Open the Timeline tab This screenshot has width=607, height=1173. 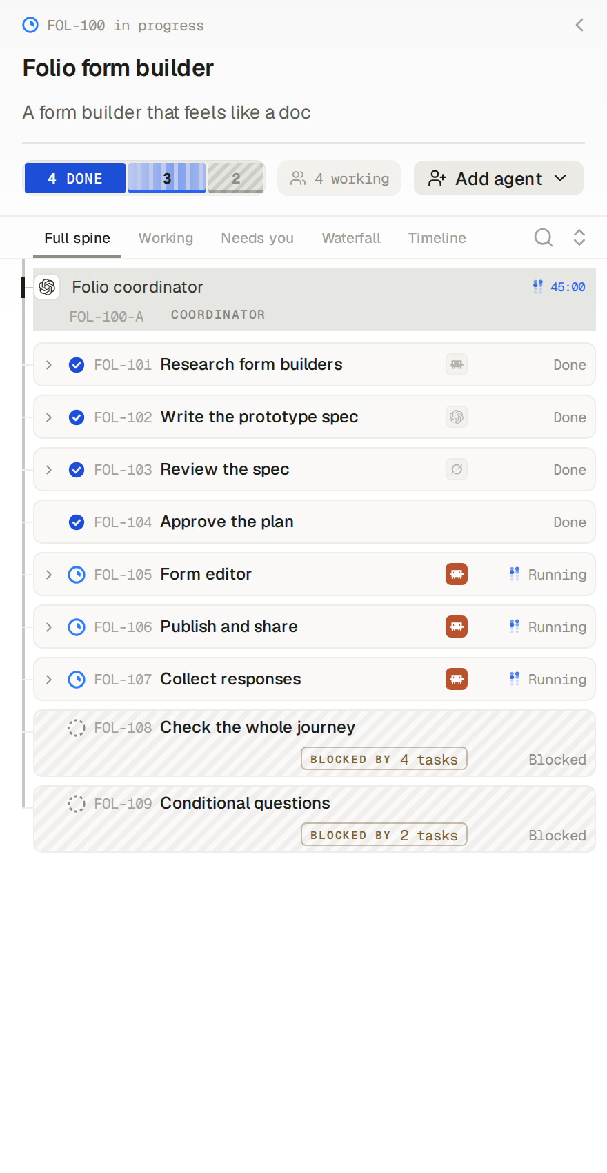click(x=437, y=238)
